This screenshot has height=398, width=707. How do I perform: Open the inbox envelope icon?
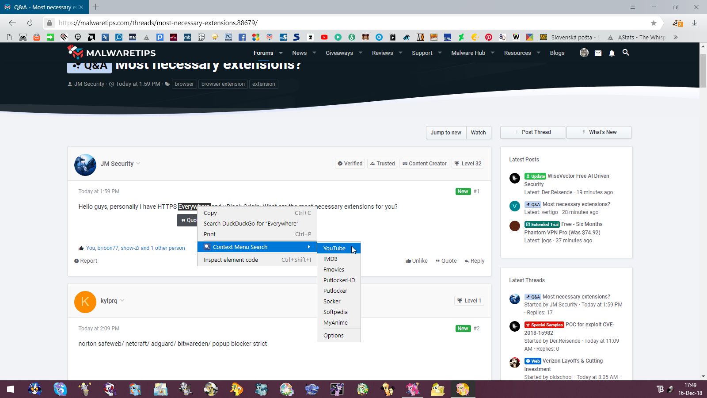point(598,53)
